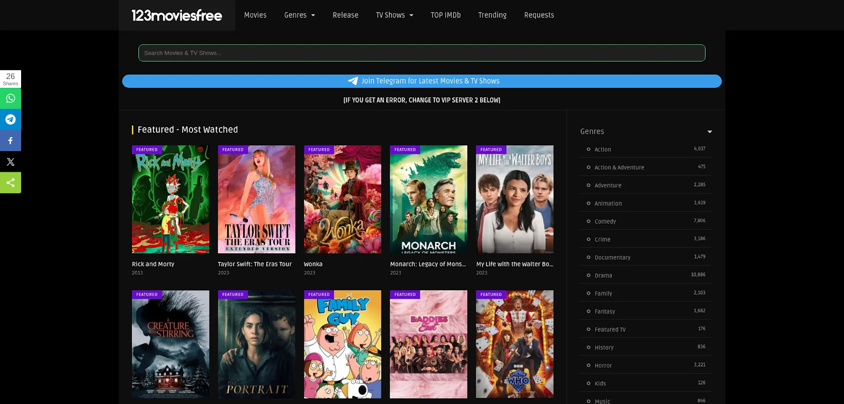Image resolution: width=844 pixels, height=404 pixels.
Task: Click the 10,886 count beside Drama
Action: pos(698,275)
